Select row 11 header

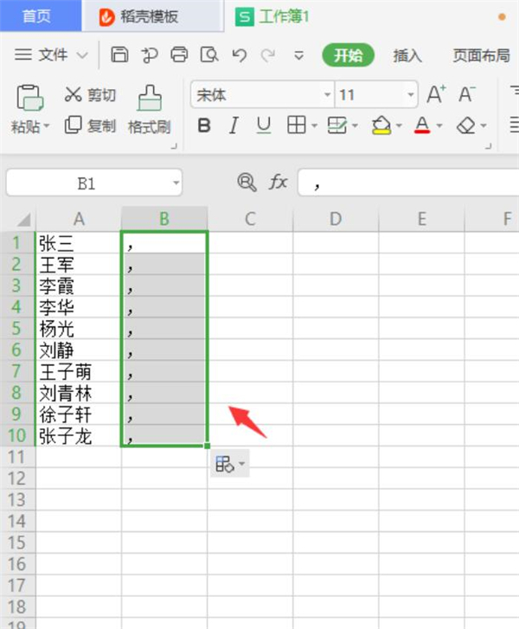17,458
